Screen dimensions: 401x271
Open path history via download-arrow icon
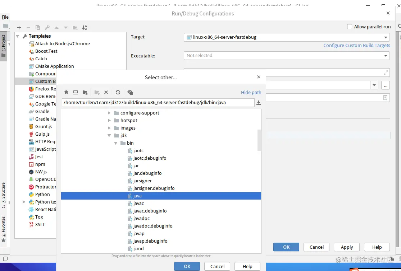click(259, 103)
